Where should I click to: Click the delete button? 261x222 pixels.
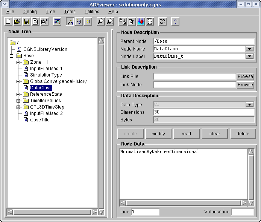click(x=243, y=134)
